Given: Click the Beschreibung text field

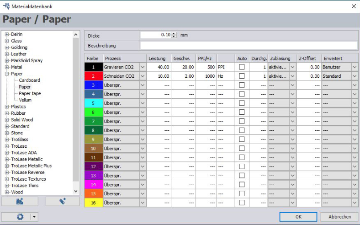Looking at the screenshot, I should 249,45.
